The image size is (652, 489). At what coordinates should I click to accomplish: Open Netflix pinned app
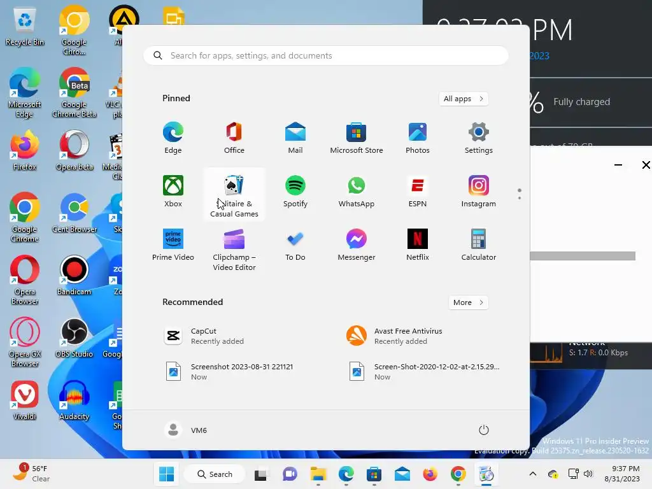pos(418,245)
